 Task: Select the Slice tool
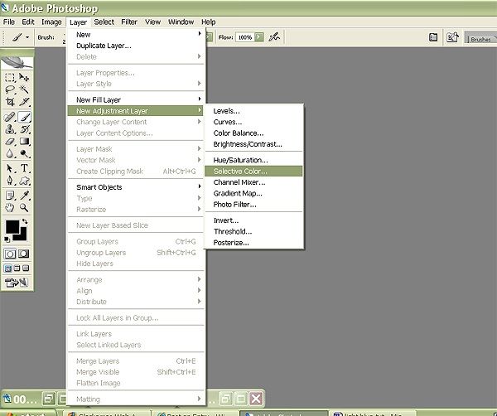tap(24, 102)
